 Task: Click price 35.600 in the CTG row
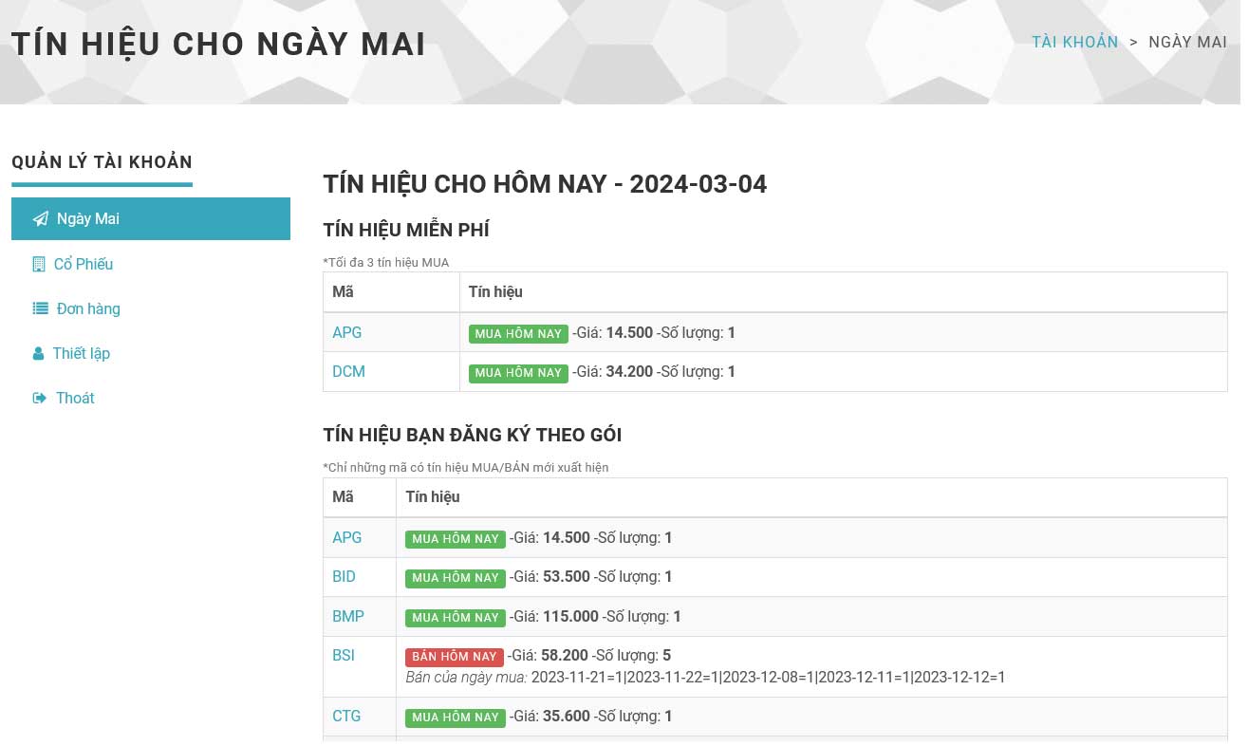[567, 716]
